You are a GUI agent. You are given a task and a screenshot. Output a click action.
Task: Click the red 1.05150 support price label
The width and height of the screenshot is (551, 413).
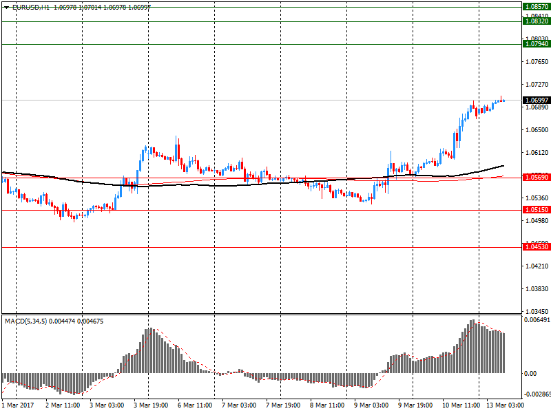click(x=537, y=210)
